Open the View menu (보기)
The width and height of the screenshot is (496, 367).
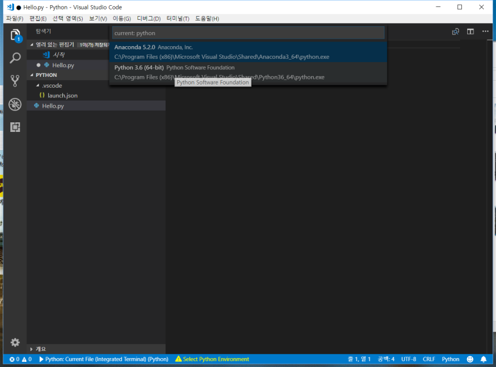(x=98, y=19)
